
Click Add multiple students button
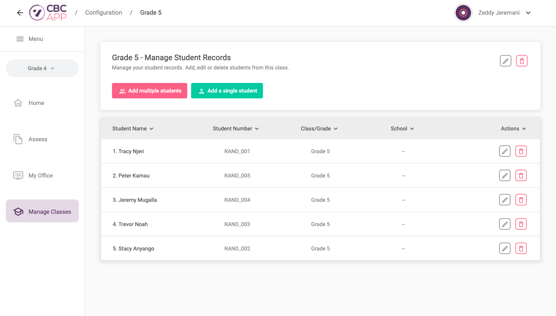click(149, 91)
